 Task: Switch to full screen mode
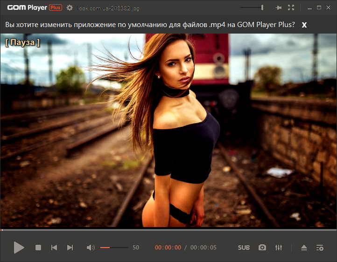(291, 8)
